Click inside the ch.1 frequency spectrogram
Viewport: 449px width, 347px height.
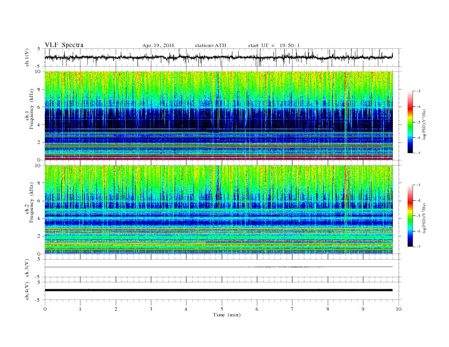[x=218, y=116]
